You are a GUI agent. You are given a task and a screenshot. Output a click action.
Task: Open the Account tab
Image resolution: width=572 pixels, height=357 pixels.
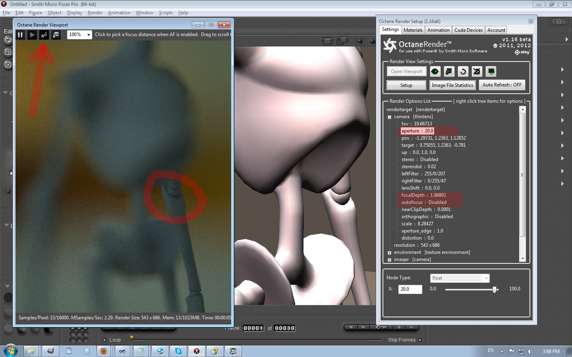pyautogui.click(x=496, y=30)
